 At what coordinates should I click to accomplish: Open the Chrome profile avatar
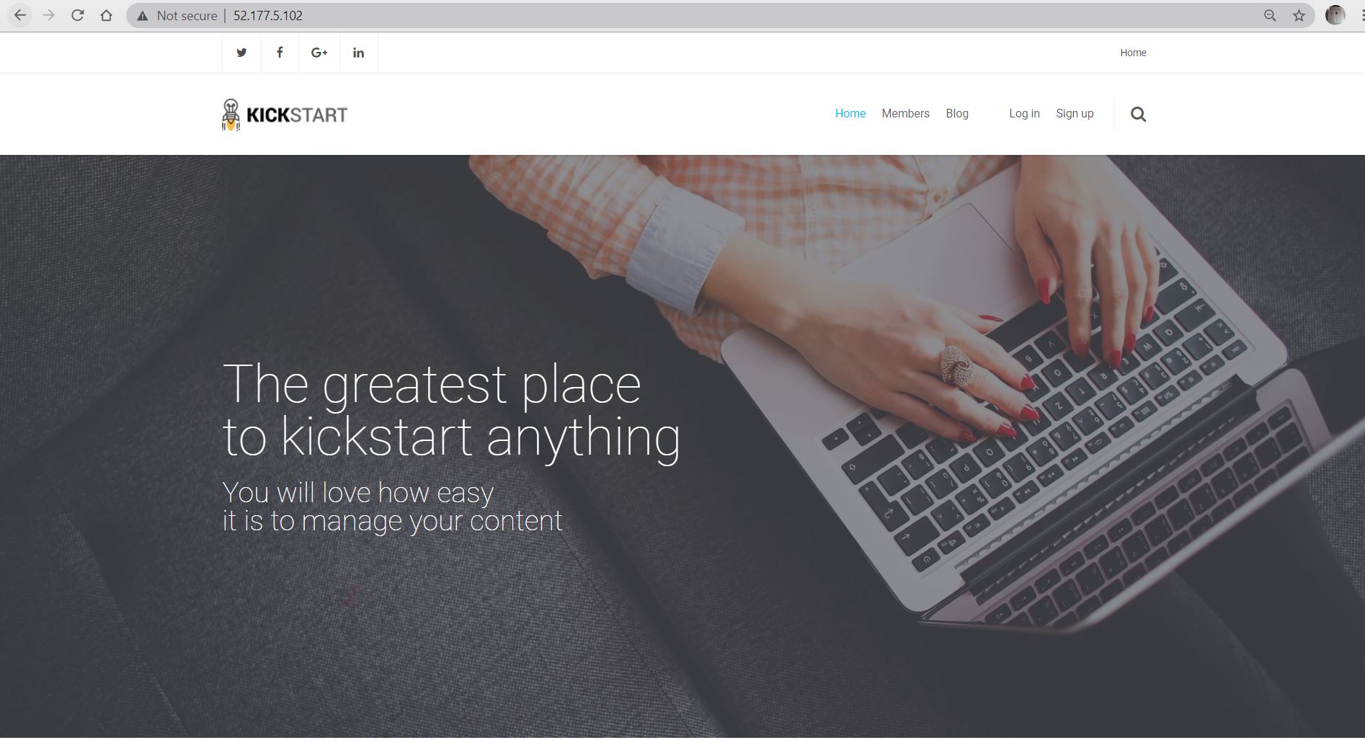1335,15
